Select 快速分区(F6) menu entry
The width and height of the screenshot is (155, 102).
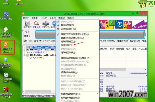click(67, 45)
